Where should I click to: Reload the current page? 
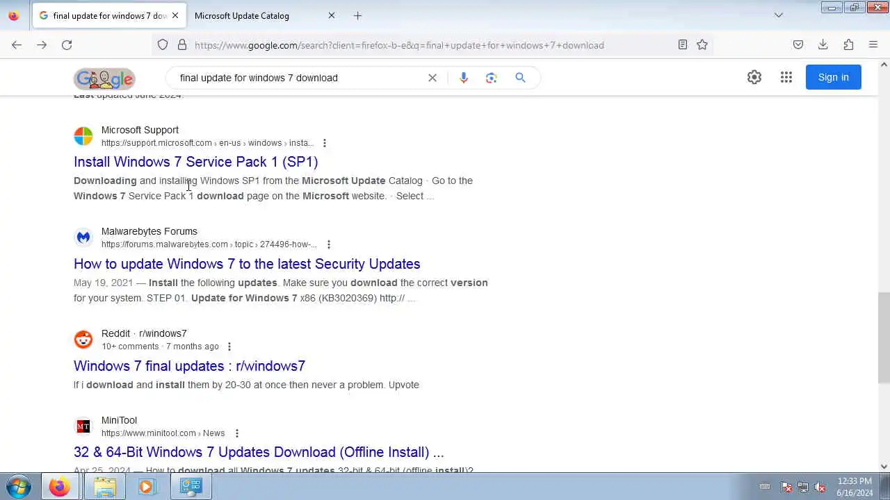click(x=67, y=45)
